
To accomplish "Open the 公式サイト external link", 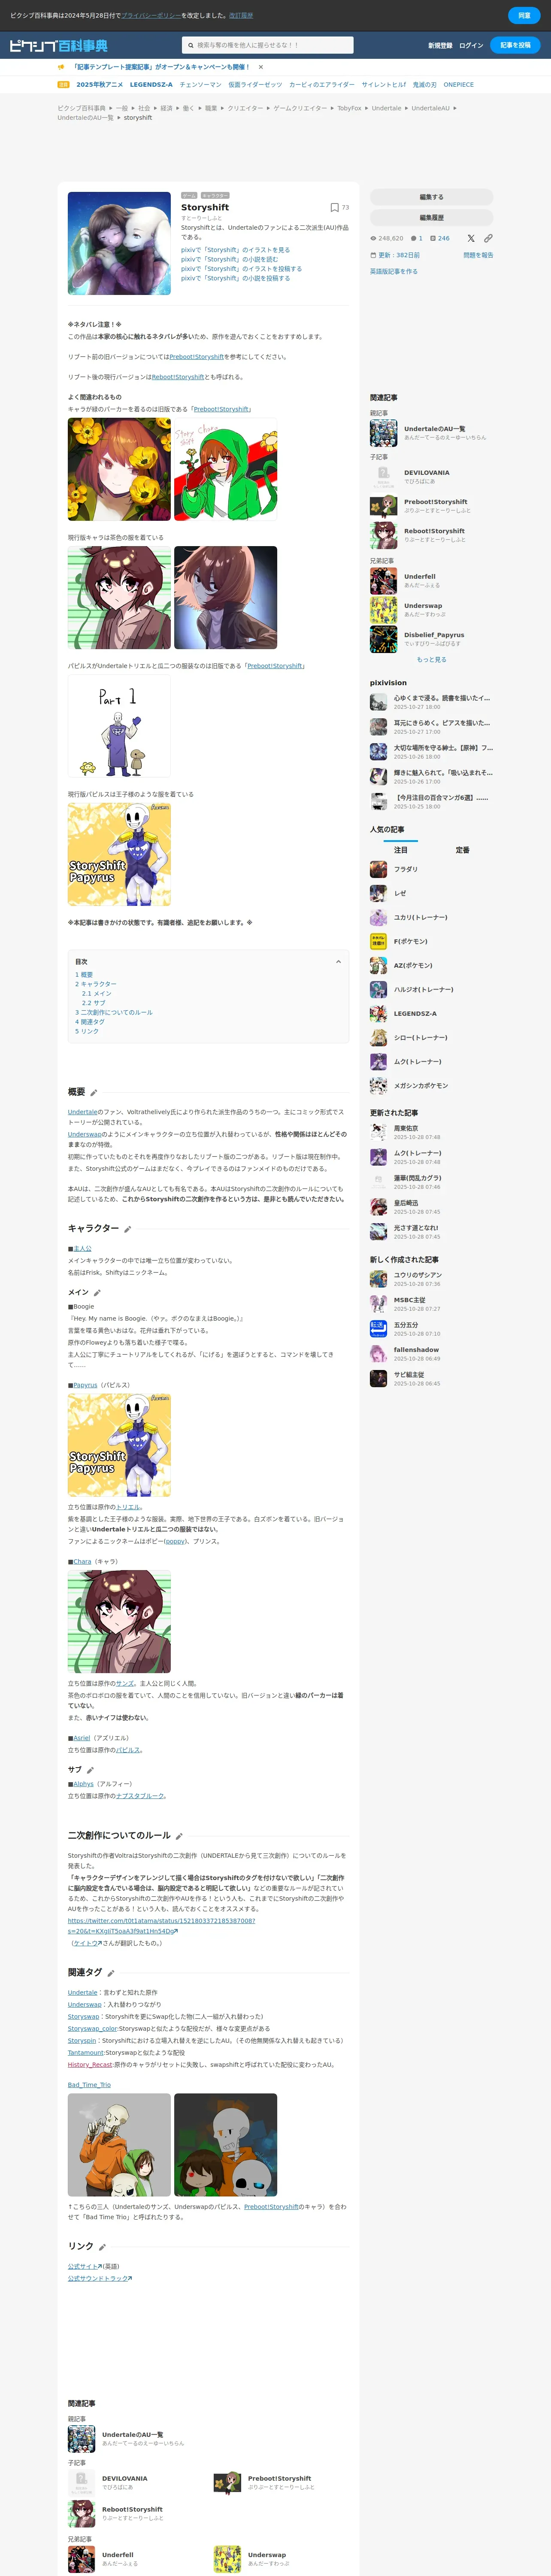I will click(x=85, y=2266).
